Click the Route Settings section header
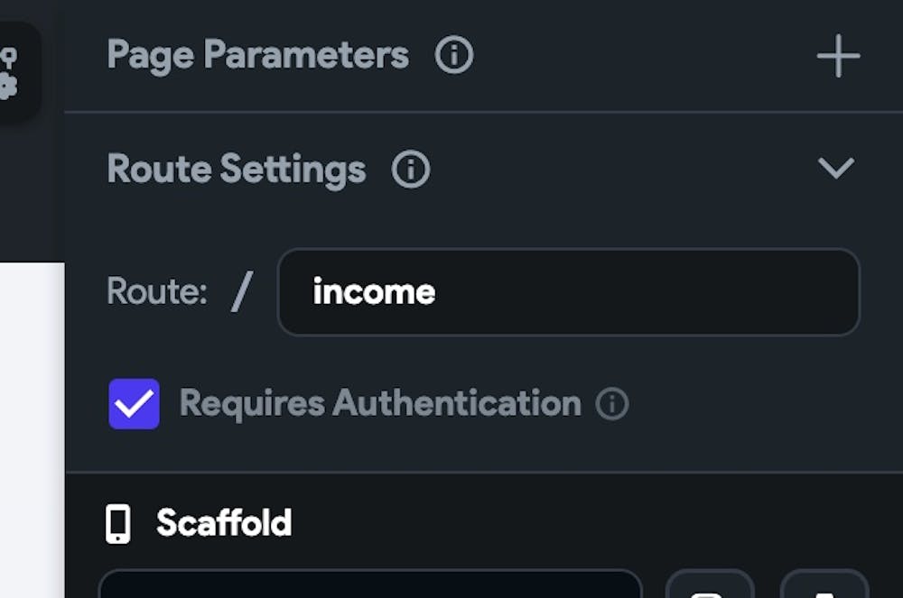This screenshot has height=598, width=903. tap(237, 170)
